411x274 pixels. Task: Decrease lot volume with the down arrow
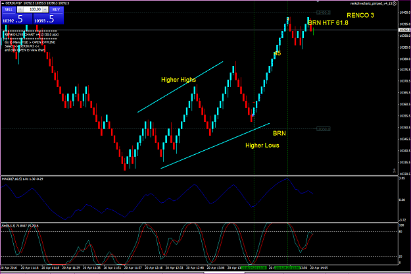[x=20, y=9]
